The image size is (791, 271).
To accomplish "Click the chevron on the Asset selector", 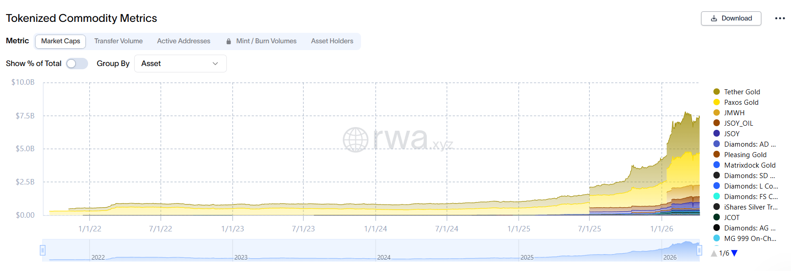I will pos(215,63).
